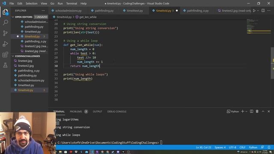The width and height of the screenshot is (274, 154).
Task: Open linetest2.jpg in folder tree
Action: [x=30, y=65]
